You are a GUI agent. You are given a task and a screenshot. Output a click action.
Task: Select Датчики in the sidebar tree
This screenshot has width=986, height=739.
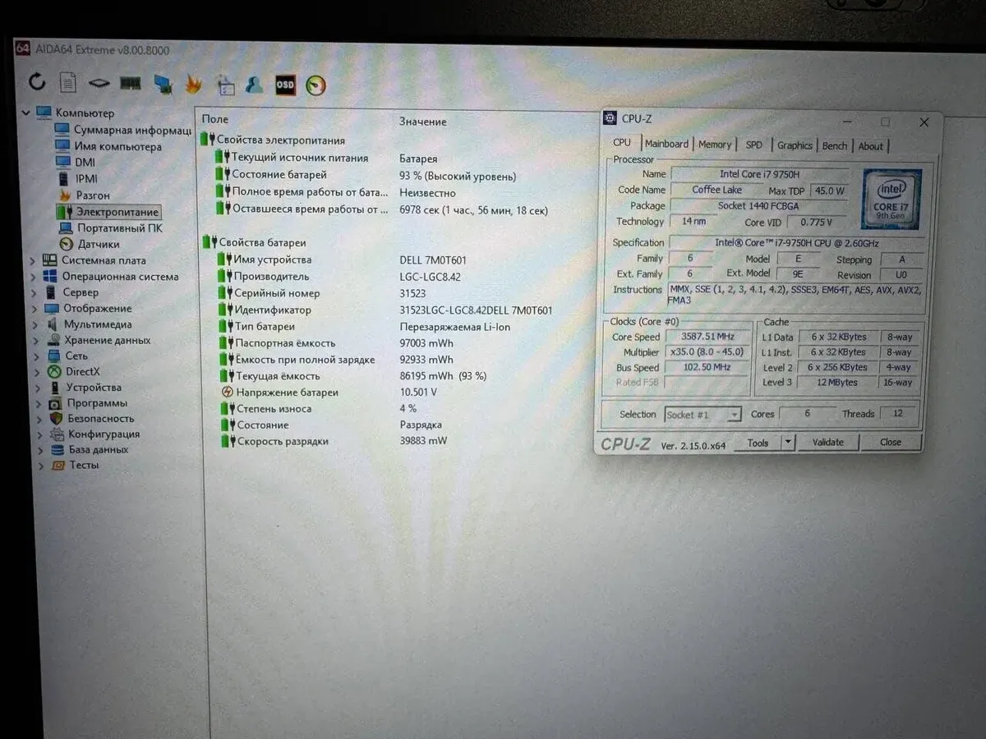[99, 244]
